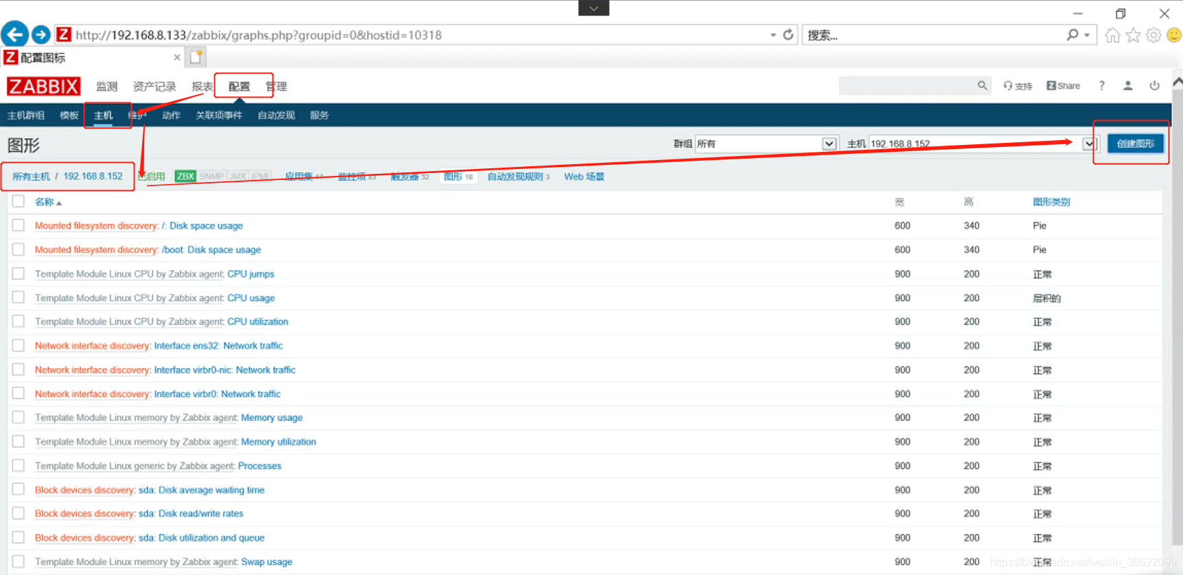Open the 模板 submenu
The height and width of the screenshot is (575, 1183).
tap(69, 115)
